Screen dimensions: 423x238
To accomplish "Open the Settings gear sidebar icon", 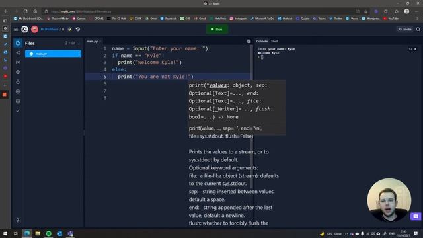I will pyautogui.click(x=18, y=91).
